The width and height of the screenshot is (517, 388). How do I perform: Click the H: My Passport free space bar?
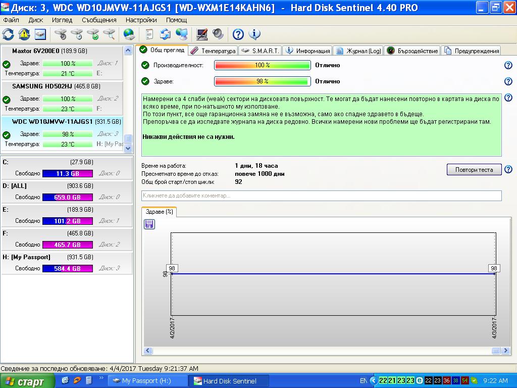(x=67, y=268)
